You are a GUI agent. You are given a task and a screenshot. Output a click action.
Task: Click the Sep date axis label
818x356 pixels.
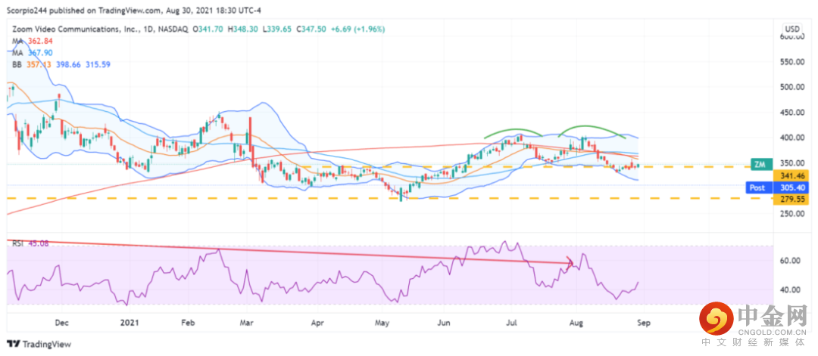(x=643, y=323)
